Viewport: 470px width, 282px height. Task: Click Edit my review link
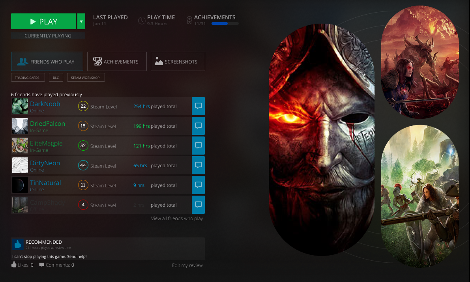(187, 265)
